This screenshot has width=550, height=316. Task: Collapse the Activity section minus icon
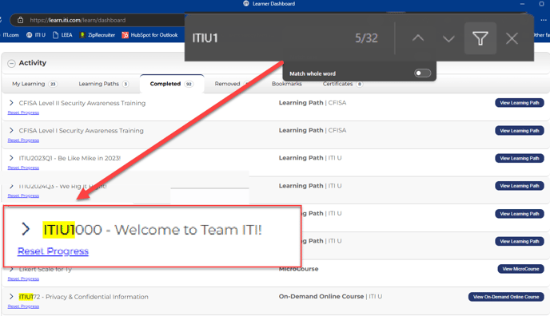[11, 63]
